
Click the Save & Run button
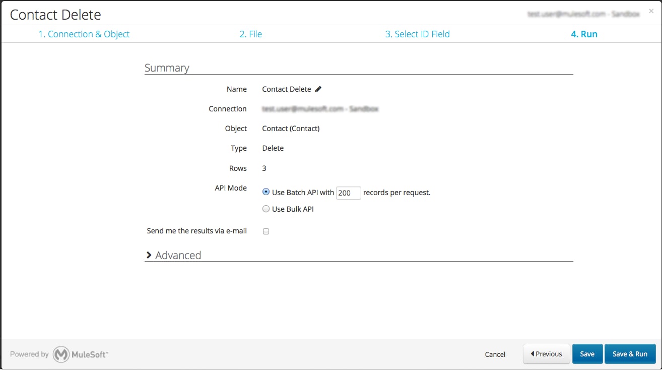(x=630, y=354)
